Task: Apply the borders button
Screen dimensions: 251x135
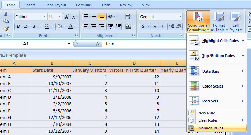Action: coord(47,26)
